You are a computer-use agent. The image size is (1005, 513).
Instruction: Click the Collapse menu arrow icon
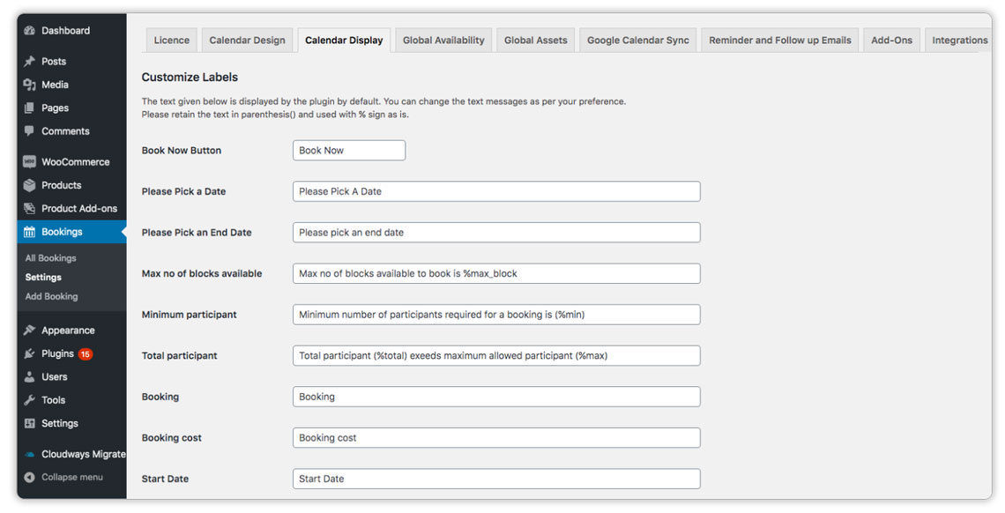point(29,477)
